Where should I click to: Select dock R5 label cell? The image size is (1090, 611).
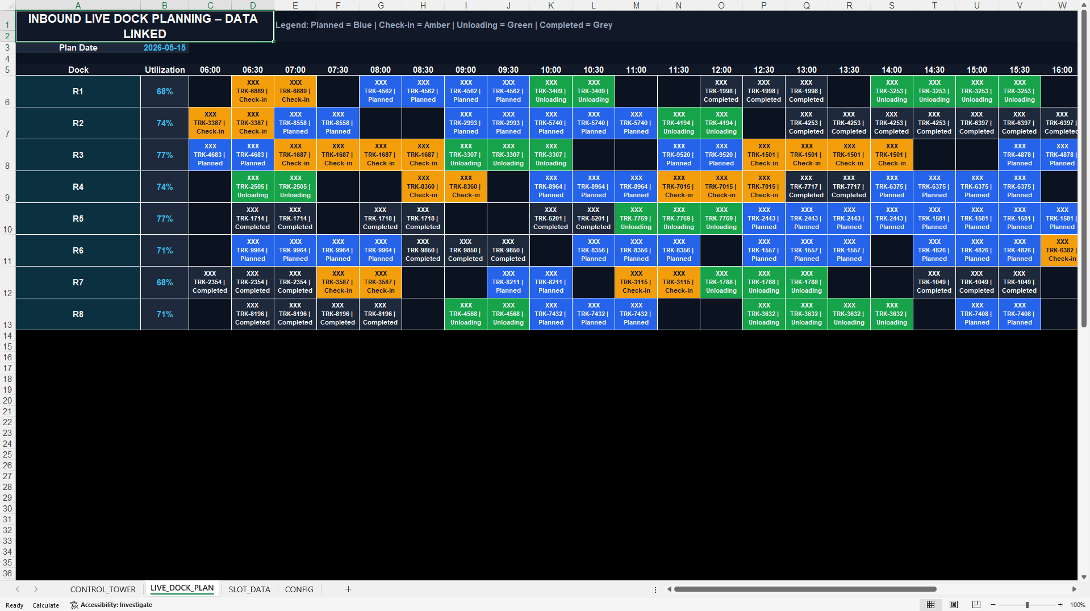tap(78, 219)
